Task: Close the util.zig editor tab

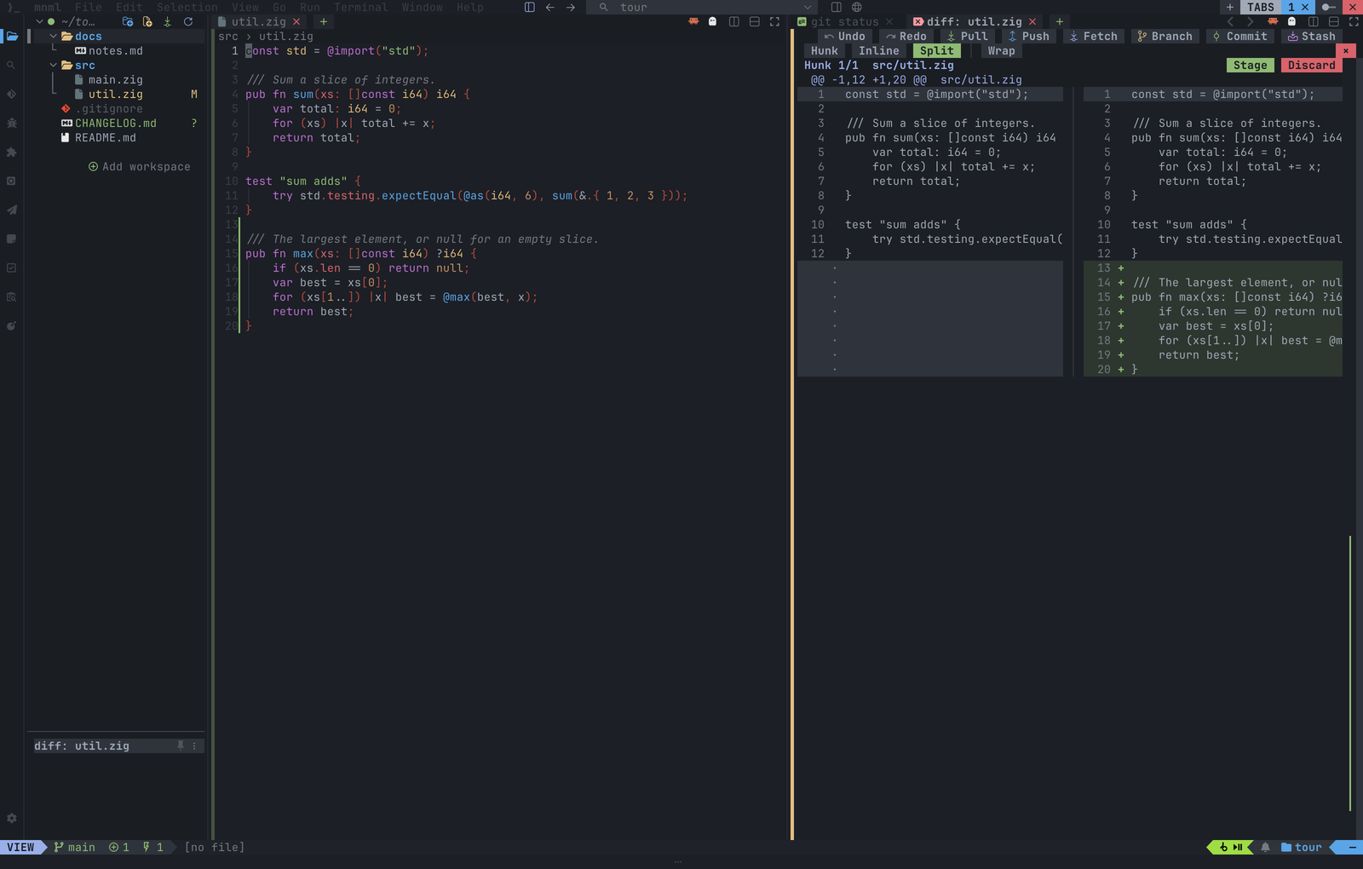Action: click(x=296, y=21)
